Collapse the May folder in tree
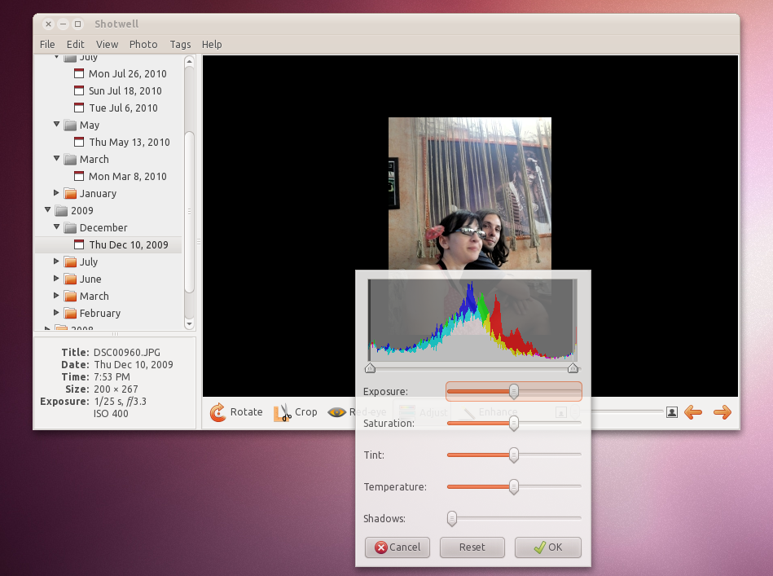 (x=56, y=125)
